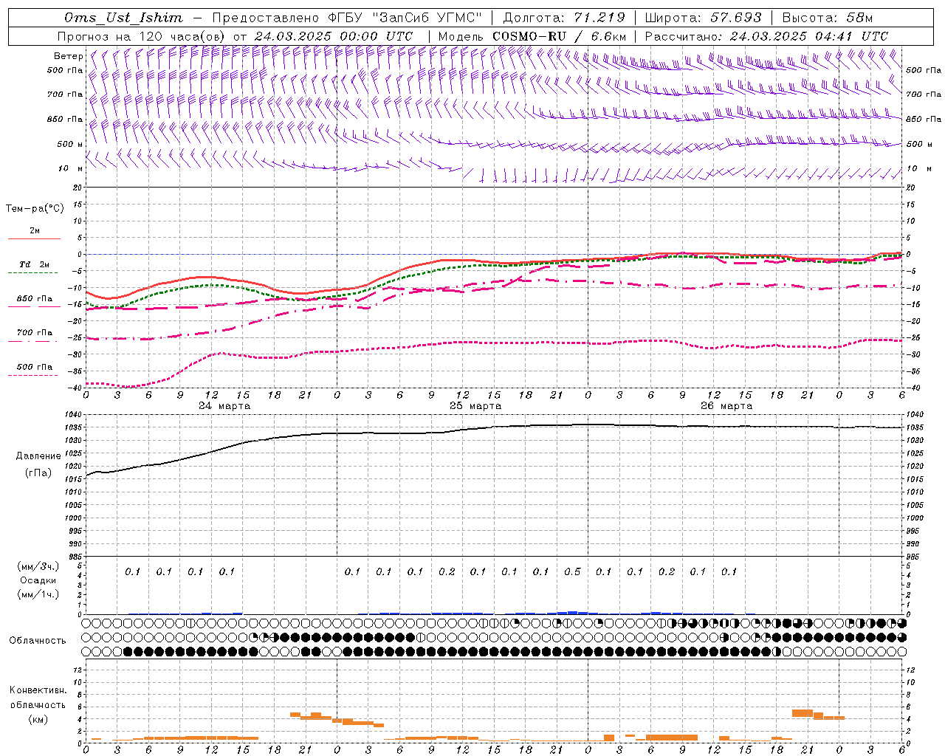Click the Облачность cloud cover label
The image size is (945, 756).
[x=38, y=640]
